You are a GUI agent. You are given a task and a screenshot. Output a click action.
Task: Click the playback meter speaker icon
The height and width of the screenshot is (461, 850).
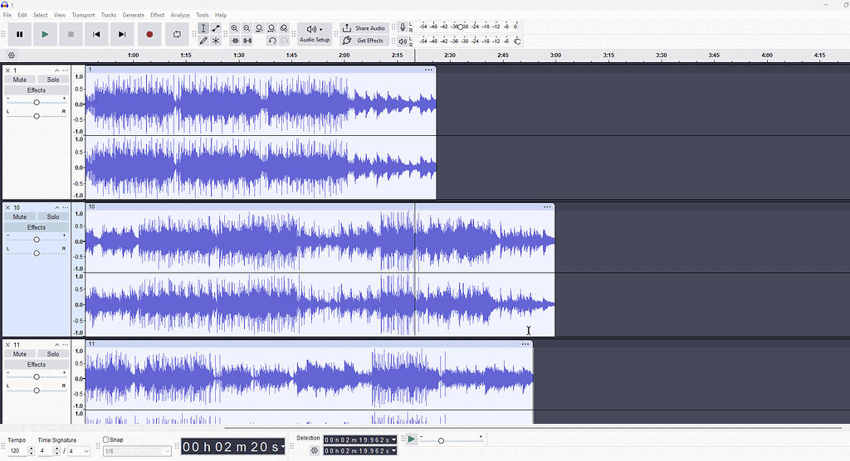403,41
